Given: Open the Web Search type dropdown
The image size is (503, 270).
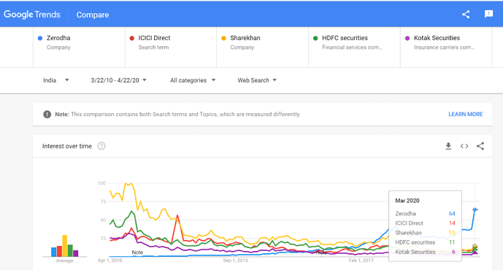Looking at the screenshot, I should 257,80.
